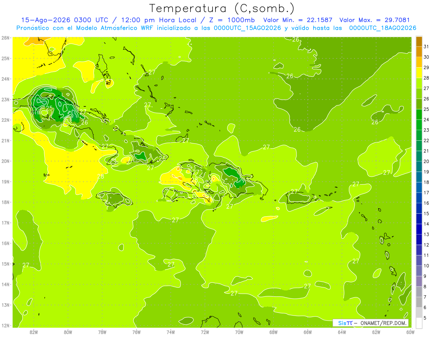The image size is (436, 337).
Task: Pick the yellow legend swatch between 28 and 29
Action: click(x=419, y=73)
